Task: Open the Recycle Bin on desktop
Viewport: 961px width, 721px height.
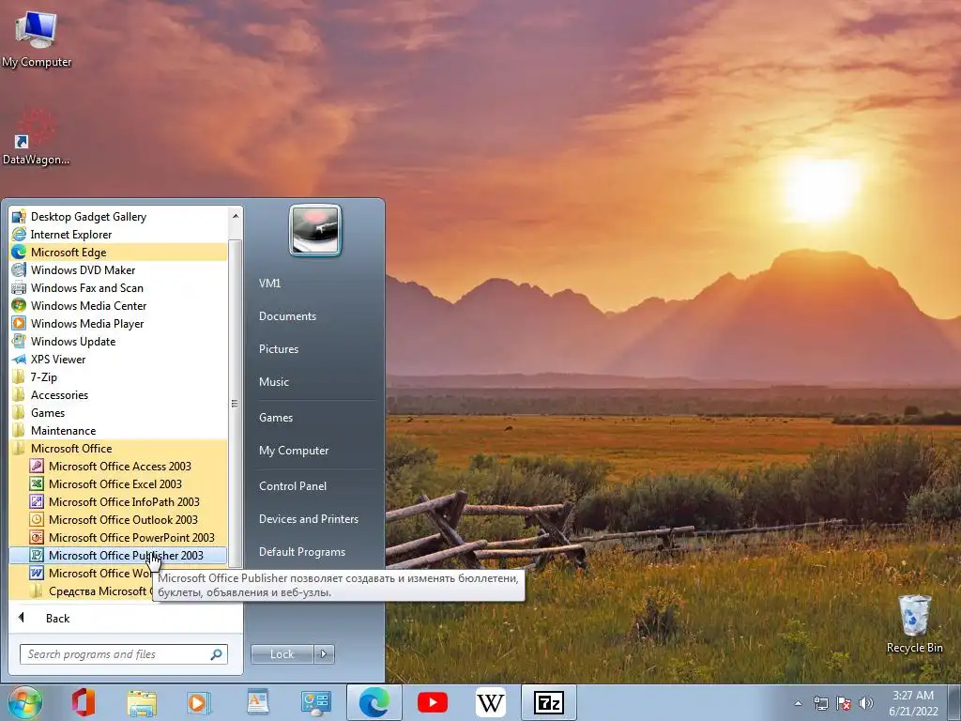Action: [914, 623]
